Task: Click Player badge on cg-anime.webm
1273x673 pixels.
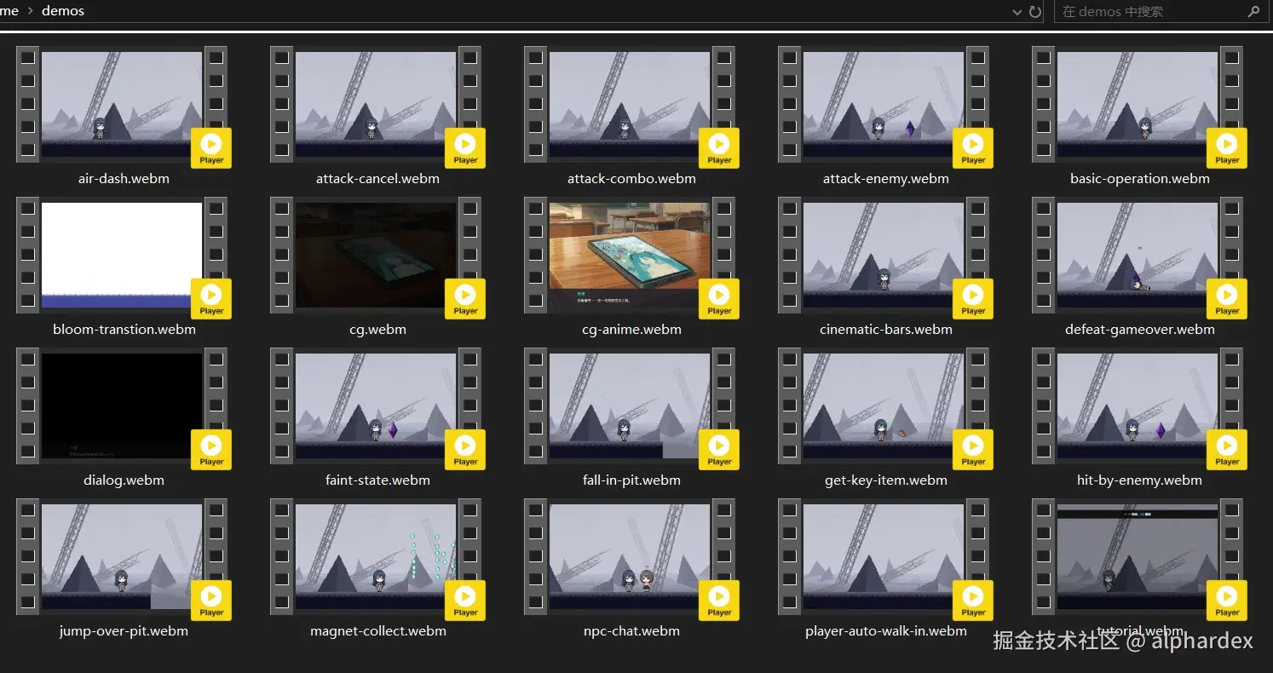Action: [719, 299]
